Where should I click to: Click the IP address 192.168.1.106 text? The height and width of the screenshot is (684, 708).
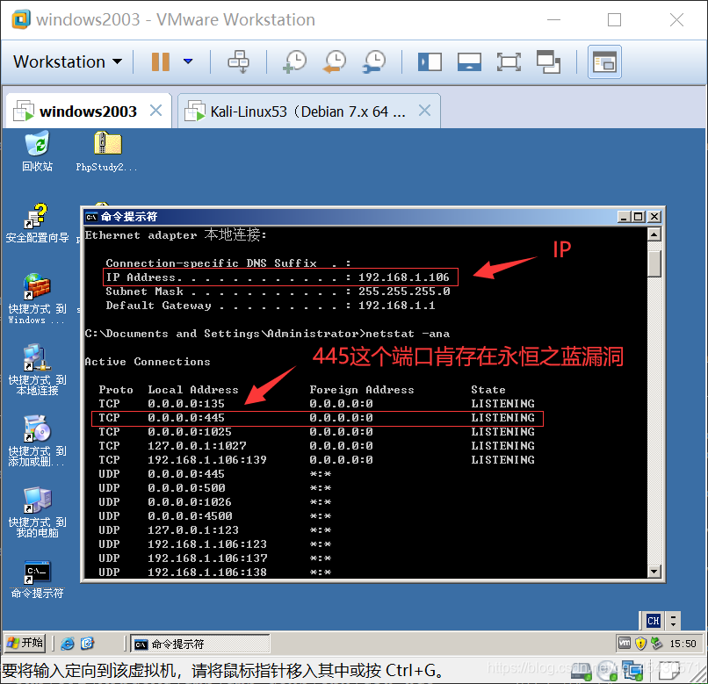pyautogui.click(x=404, y=277)
